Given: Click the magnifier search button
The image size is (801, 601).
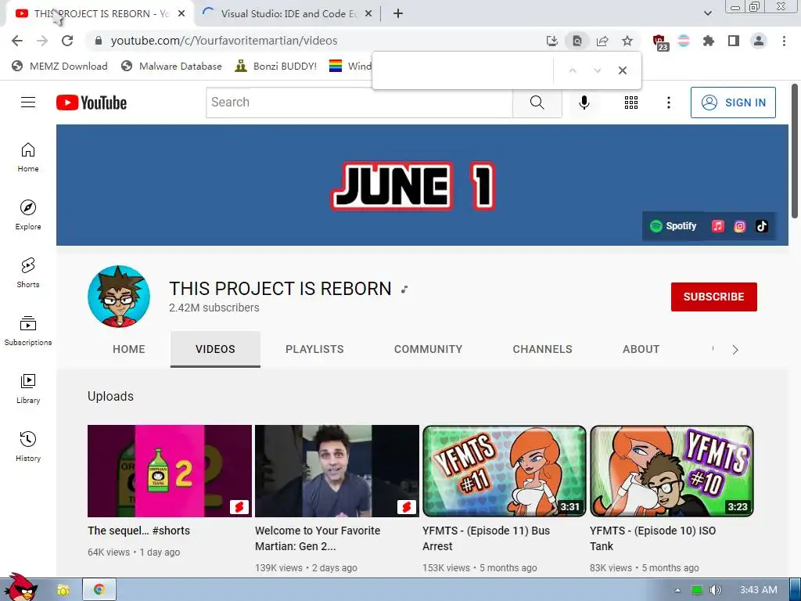Looking at the screenshot, I should click(537, 103).
